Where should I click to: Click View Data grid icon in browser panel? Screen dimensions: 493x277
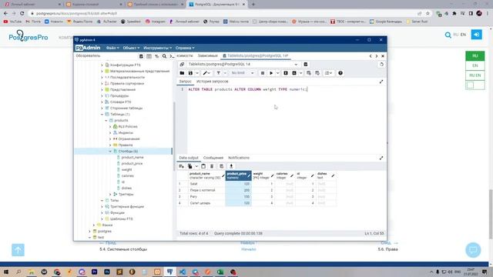point(149,56)
